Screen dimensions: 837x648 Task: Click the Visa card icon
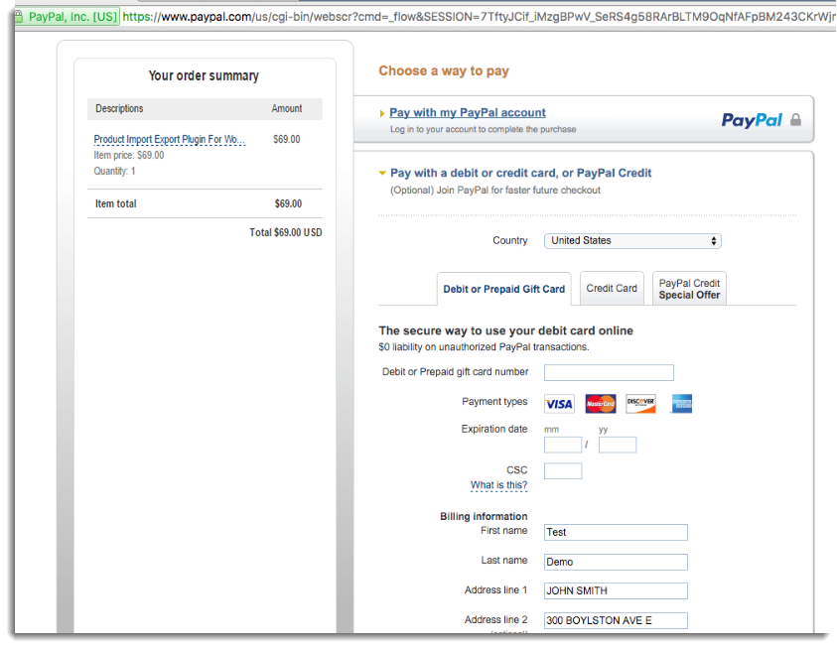coord(559,404)
